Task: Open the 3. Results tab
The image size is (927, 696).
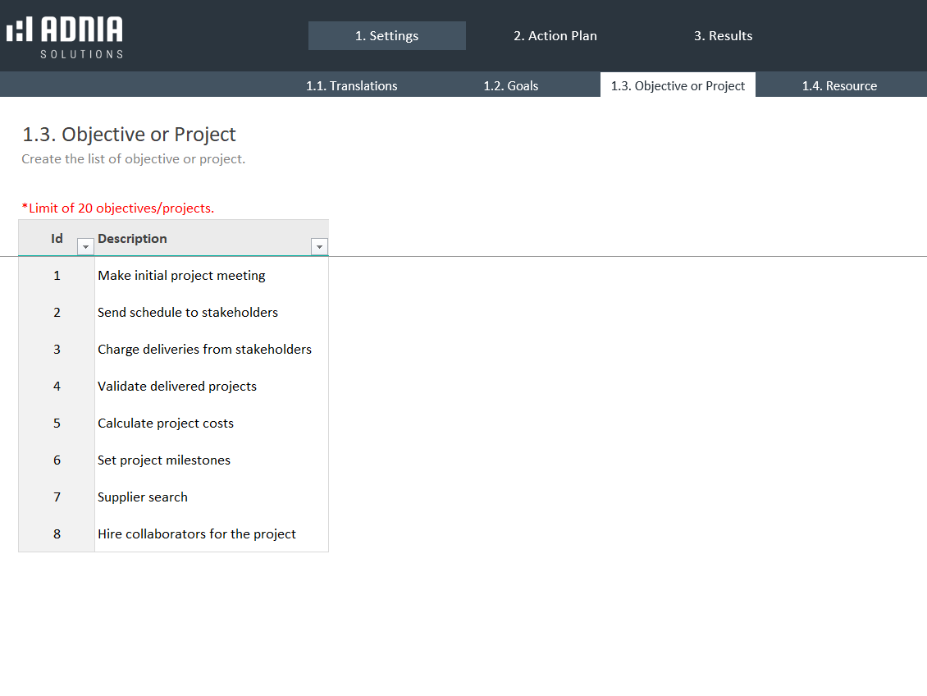Action: [723, 36]
